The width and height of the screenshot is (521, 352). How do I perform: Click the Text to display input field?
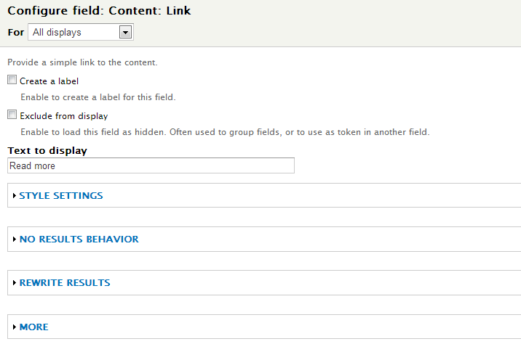pyautogui.click(x=151, y=165)
